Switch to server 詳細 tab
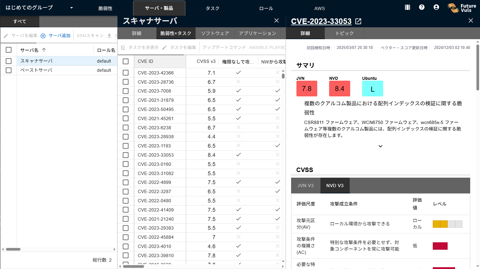This screenshot has width=480, height=269. (x=137, y=33)
